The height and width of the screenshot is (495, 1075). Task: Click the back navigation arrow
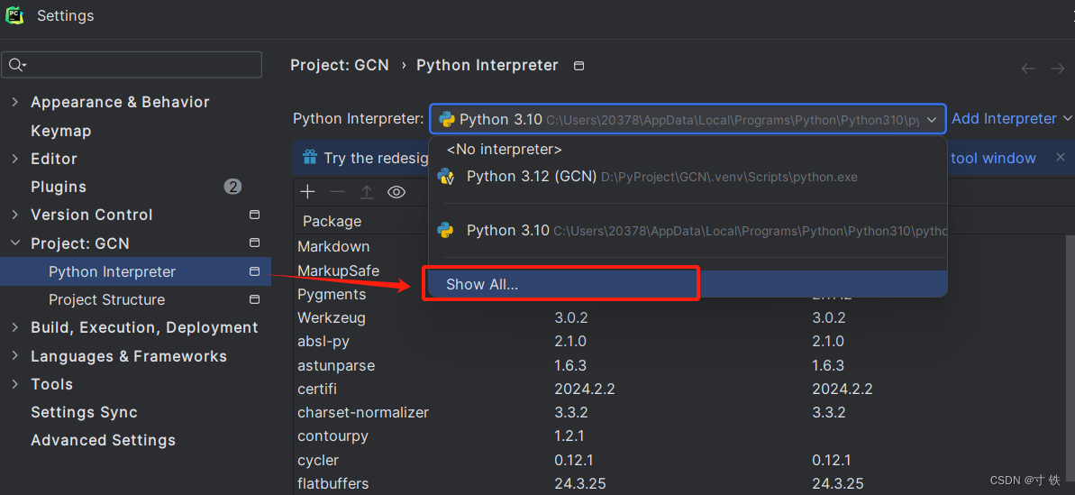(1028, 68)
